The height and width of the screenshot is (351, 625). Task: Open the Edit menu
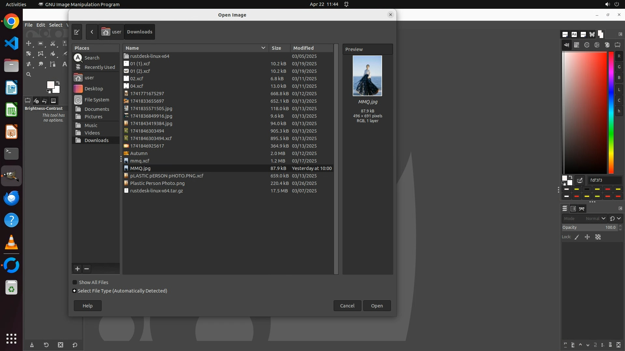41,25
